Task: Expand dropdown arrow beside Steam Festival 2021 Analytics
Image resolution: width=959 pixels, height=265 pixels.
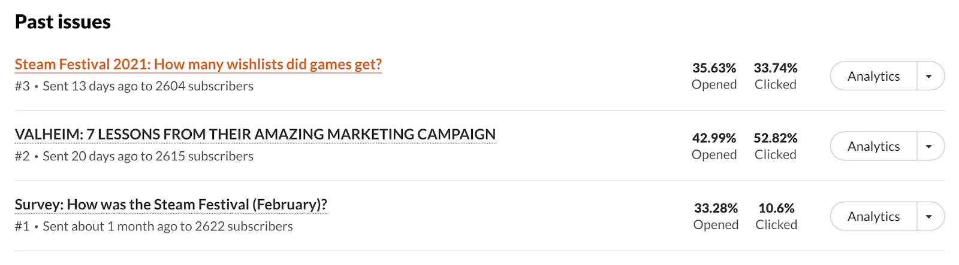Action: click(x=929, y=77)
